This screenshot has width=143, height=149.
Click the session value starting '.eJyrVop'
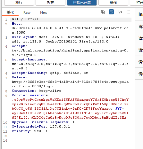(70, 104)
